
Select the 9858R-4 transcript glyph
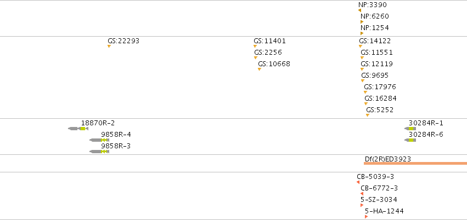click(x=99, y=140)
